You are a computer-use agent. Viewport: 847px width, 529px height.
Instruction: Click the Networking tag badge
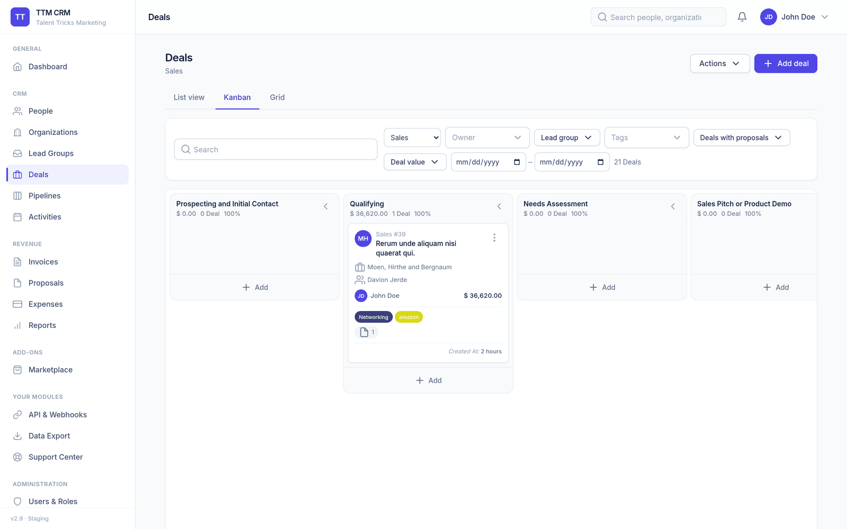374,317
